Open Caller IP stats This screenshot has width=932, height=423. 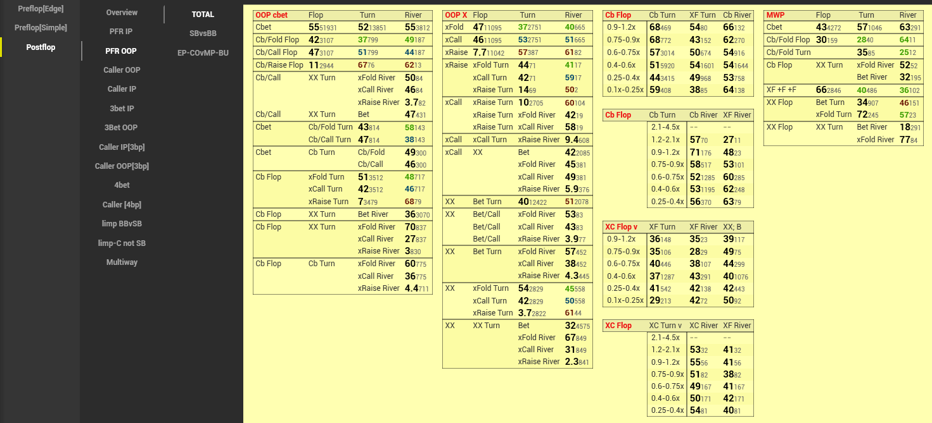[x=122, y=89]
